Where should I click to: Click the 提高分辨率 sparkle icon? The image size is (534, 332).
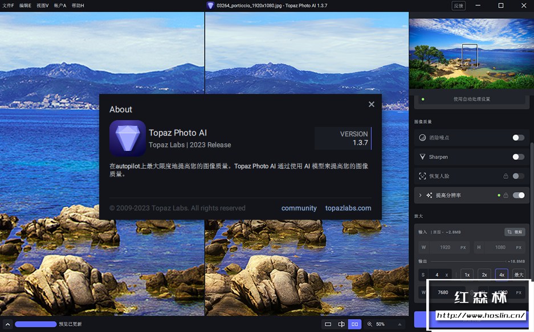[429, 195]
